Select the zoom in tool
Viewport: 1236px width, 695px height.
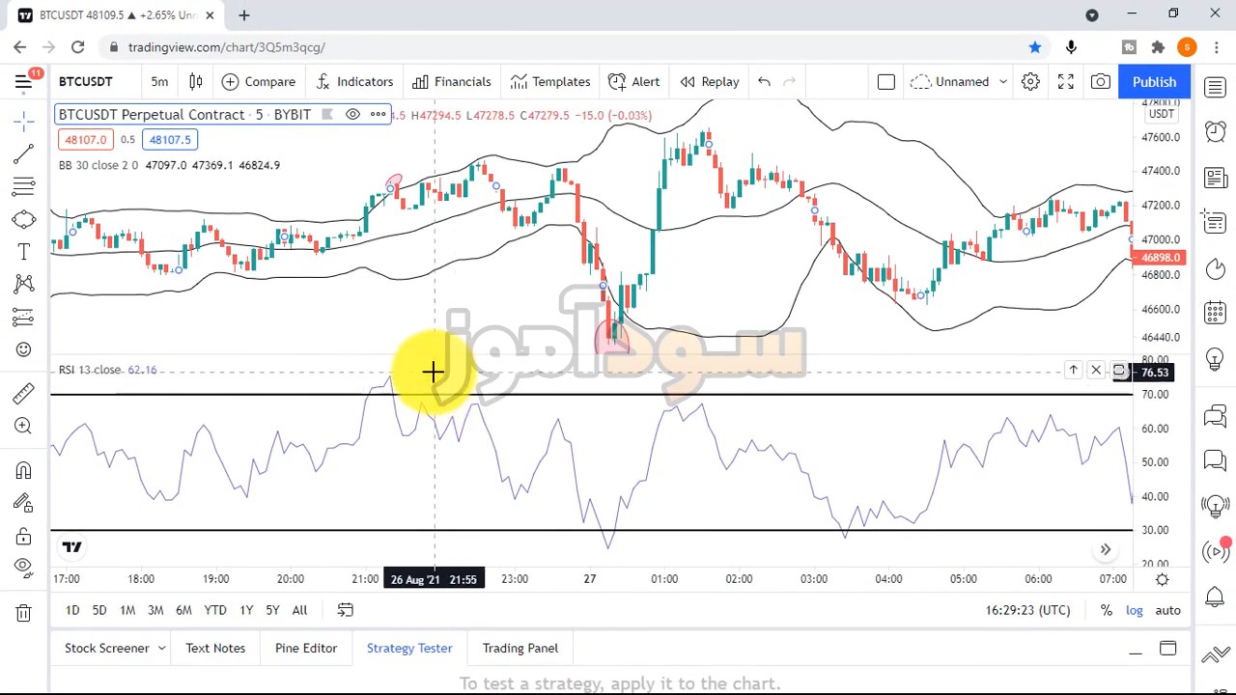(x=23, y=426)
